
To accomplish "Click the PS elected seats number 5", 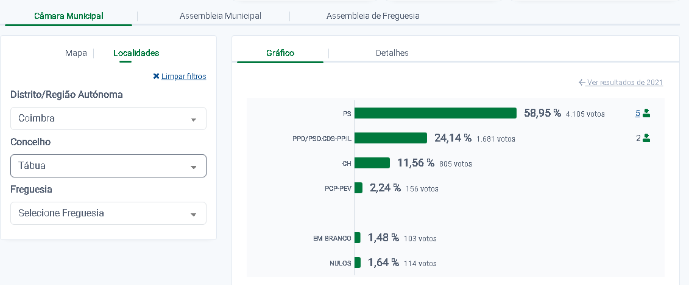I will (x=637, y=113).
